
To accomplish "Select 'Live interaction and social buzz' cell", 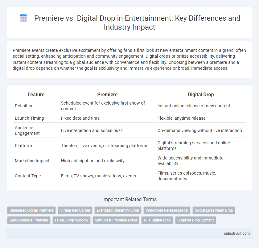I will (107, 130).
